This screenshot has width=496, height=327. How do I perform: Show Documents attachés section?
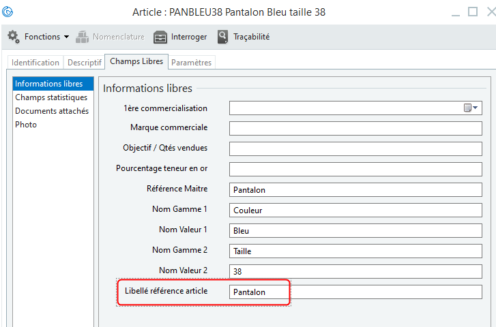(52, 111)
